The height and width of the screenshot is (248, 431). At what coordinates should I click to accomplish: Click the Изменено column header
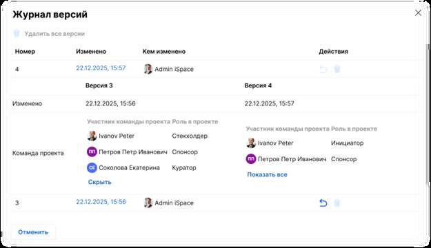pyautogui.click(x=91, y=52)
